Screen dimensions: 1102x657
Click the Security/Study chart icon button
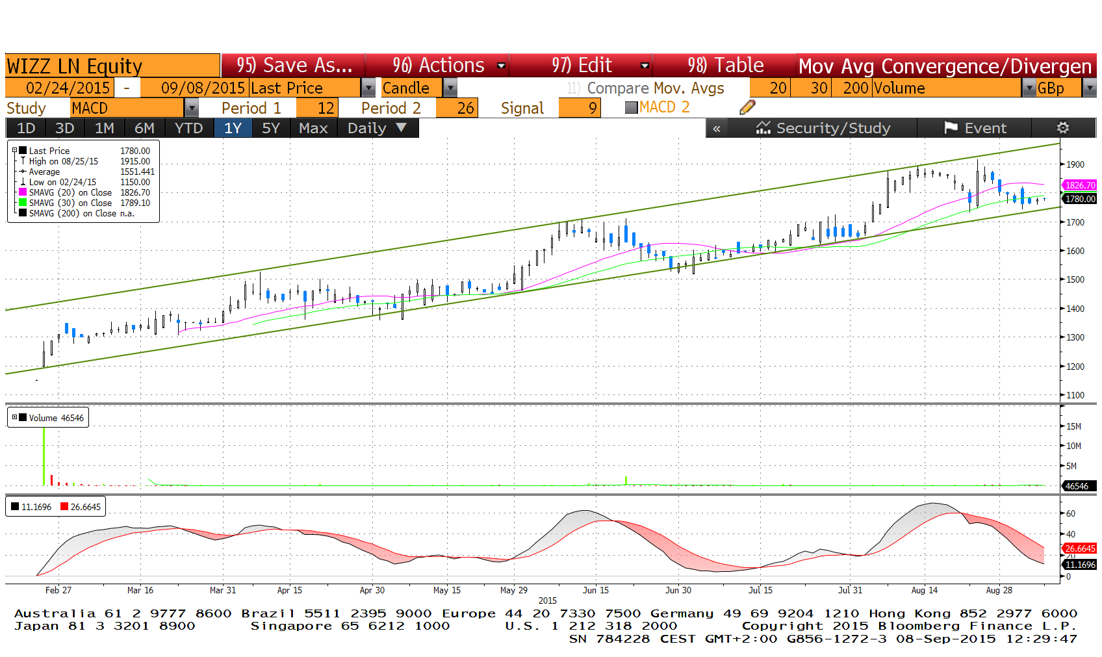[x=823, y=128]
